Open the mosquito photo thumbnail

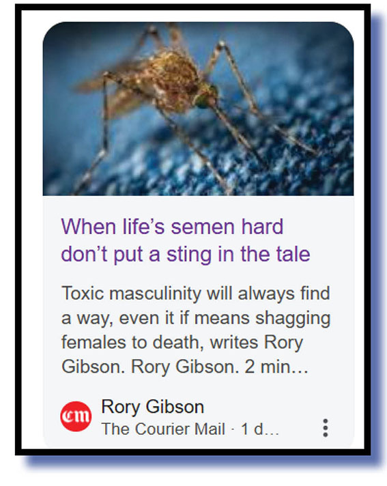tap(199, 109)
